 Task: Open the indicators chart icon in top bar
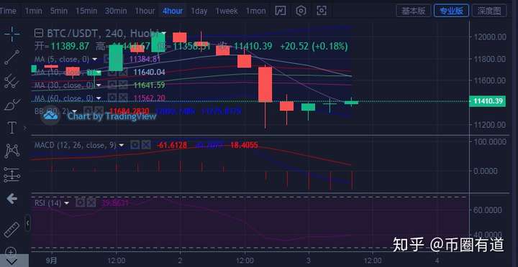pyautogui.click(x=281, y=11)
